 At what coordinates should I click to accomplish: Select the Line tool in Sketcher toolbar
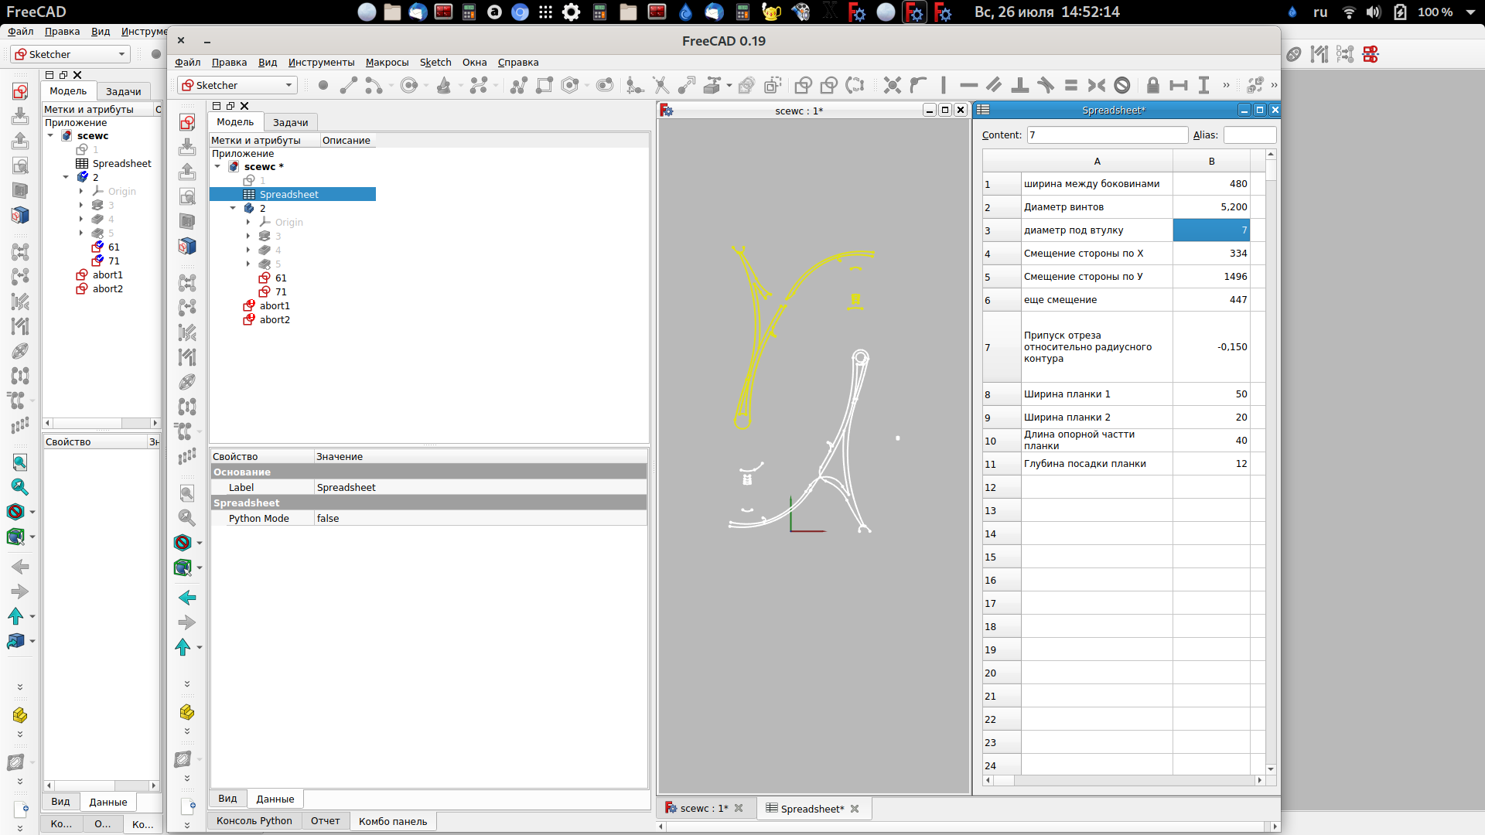coord(347,85)
